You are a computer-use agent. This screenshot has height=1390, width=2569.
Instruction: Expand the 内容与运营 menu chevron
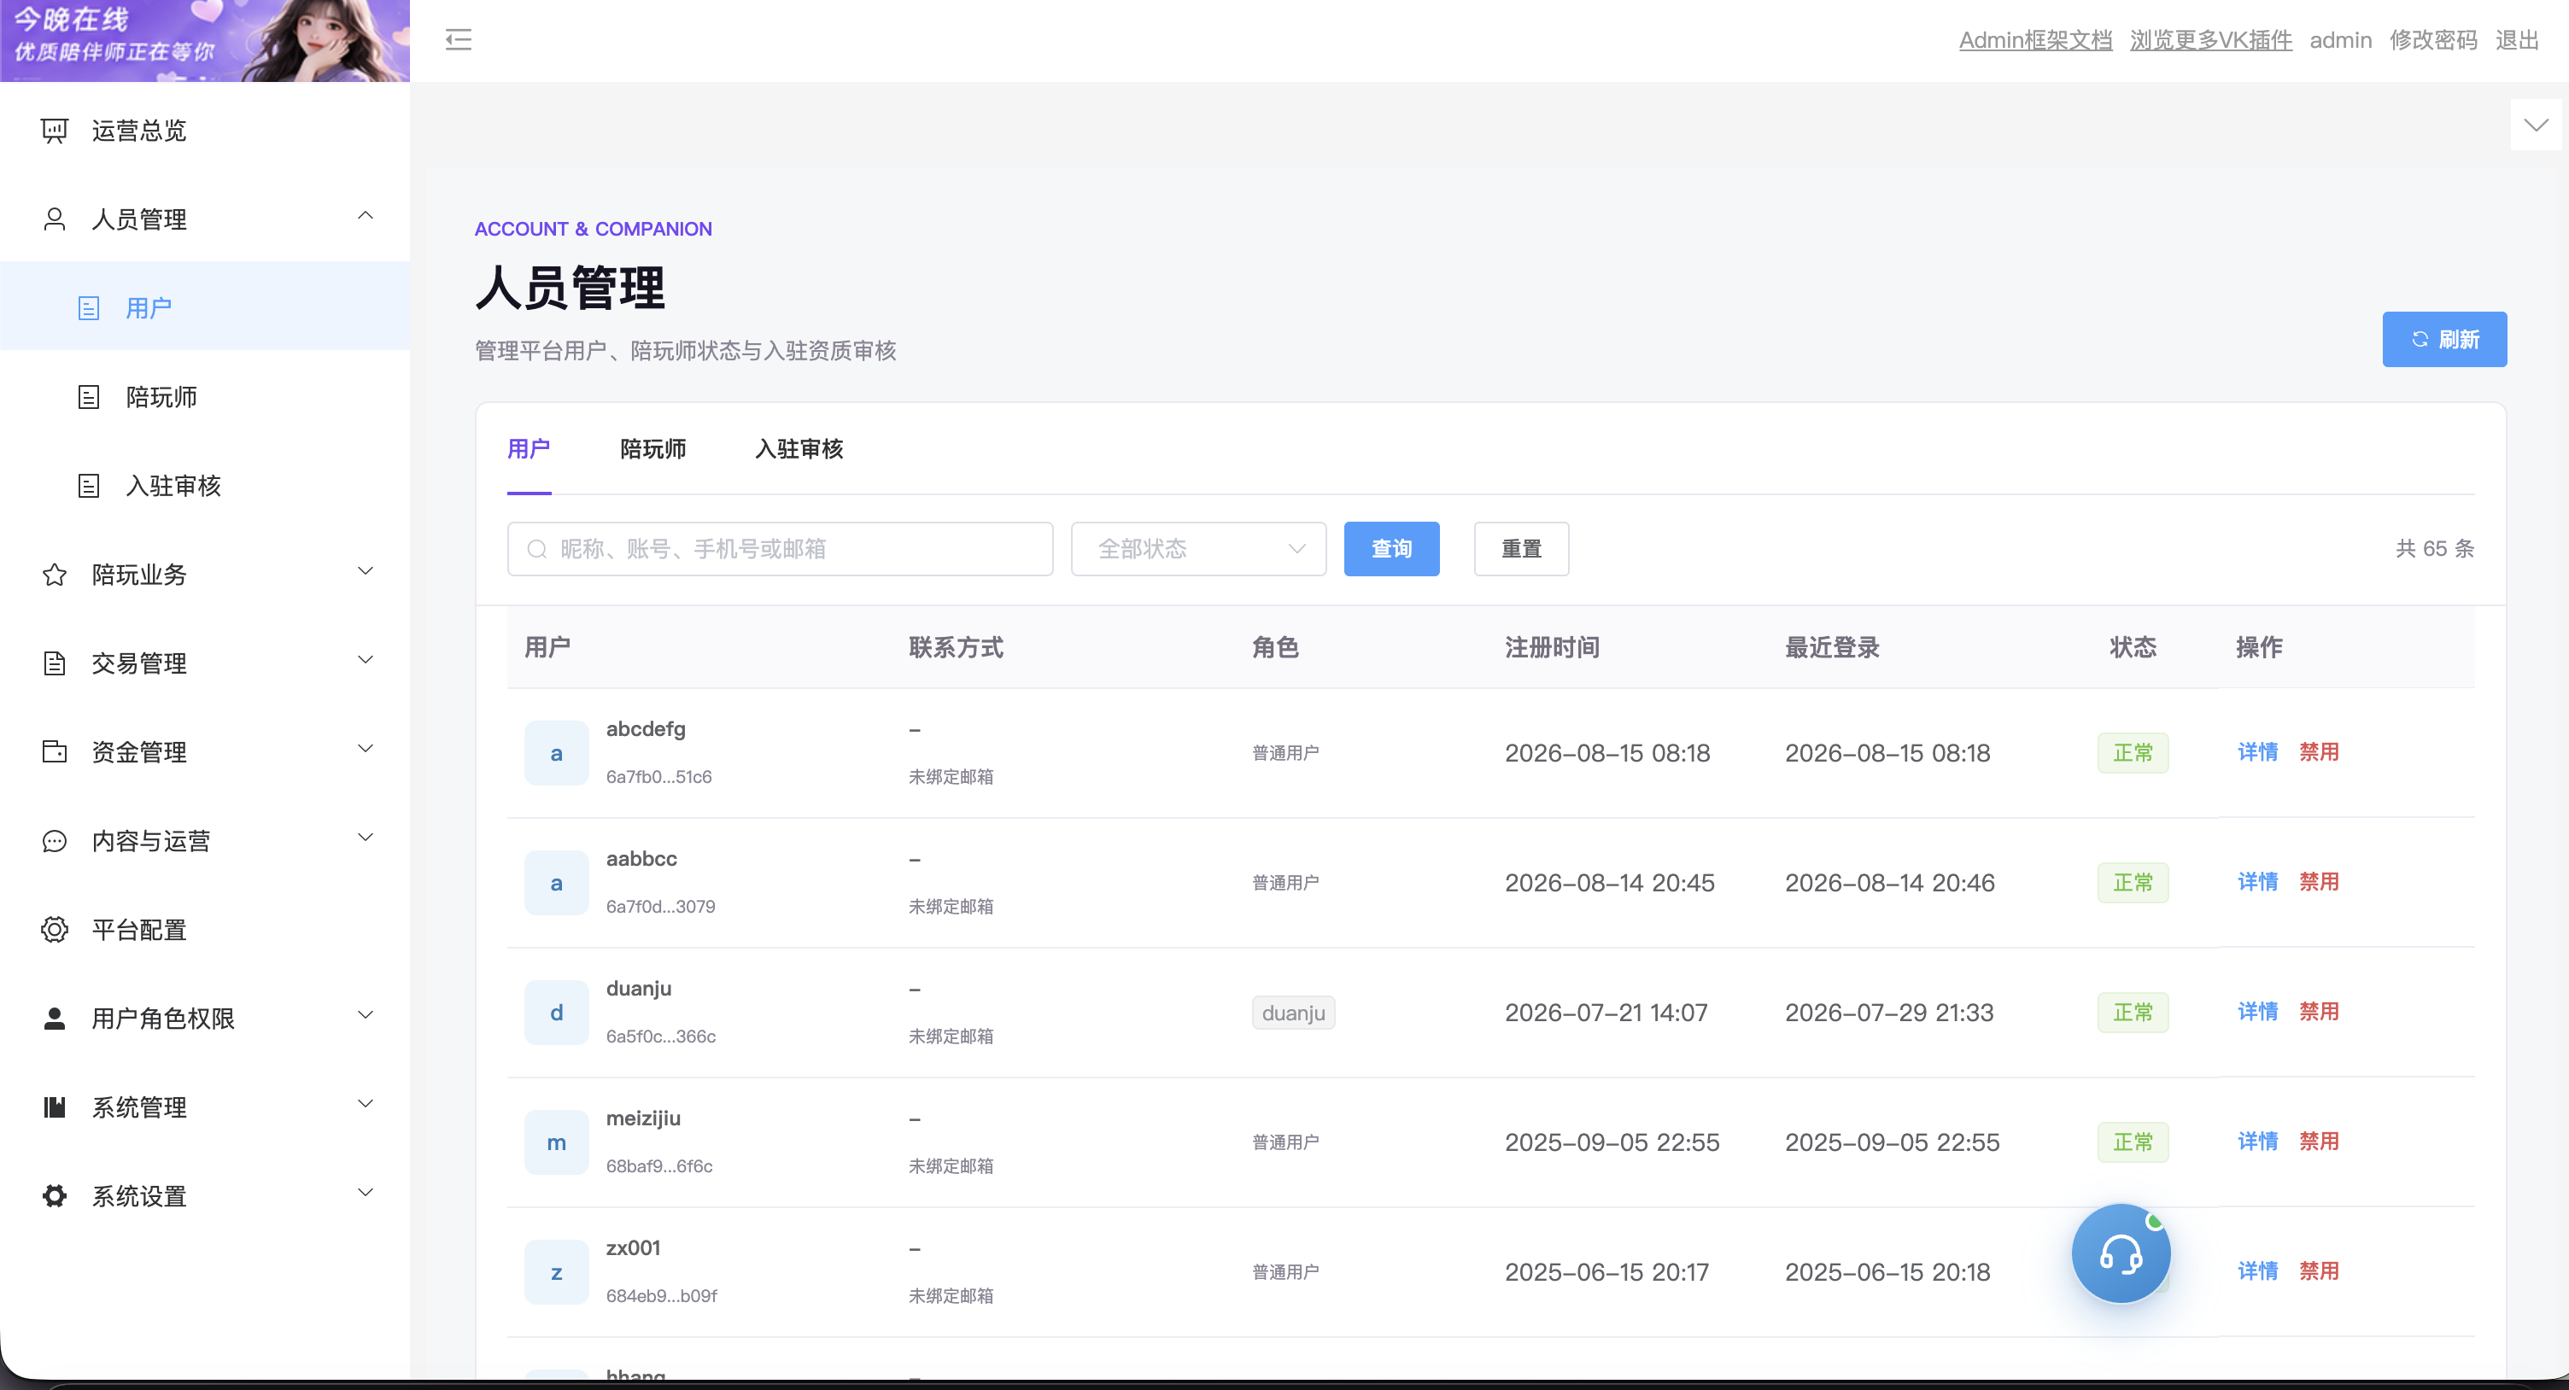click(366, 838)
